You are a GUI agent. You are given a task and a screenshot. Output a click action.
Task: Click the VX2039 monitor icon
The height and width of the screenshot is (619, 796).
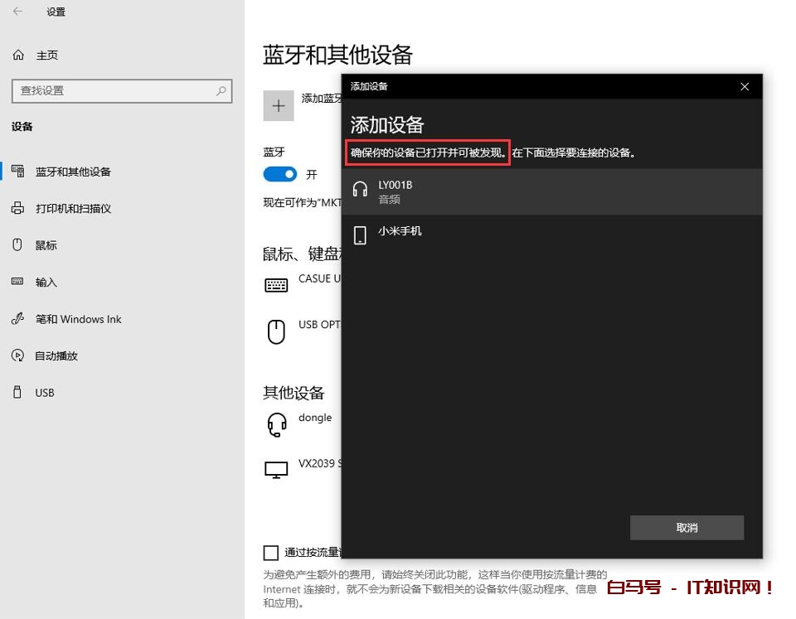(x=276, y=470)
